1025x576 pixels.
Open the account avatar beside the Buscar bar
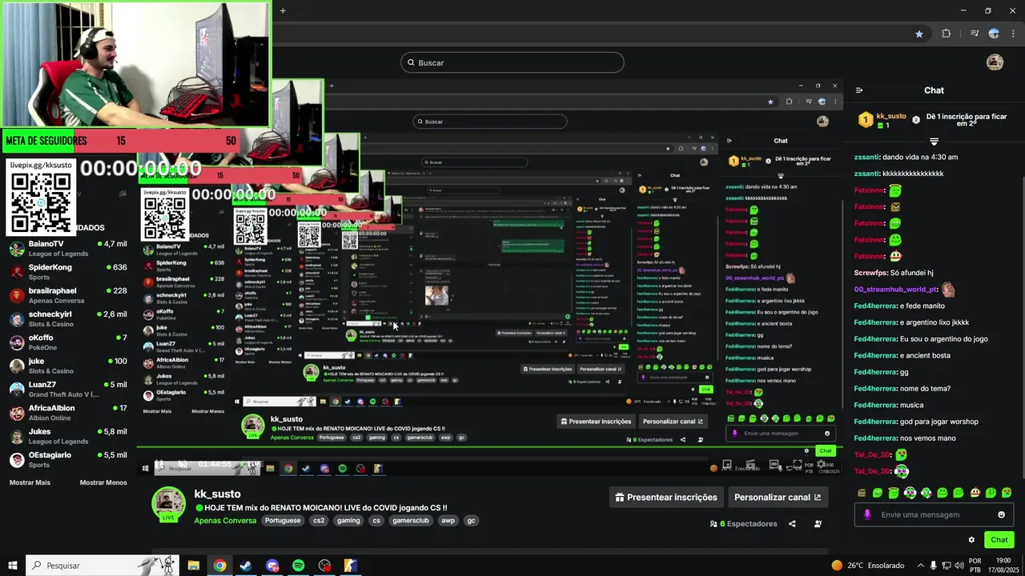995,62
